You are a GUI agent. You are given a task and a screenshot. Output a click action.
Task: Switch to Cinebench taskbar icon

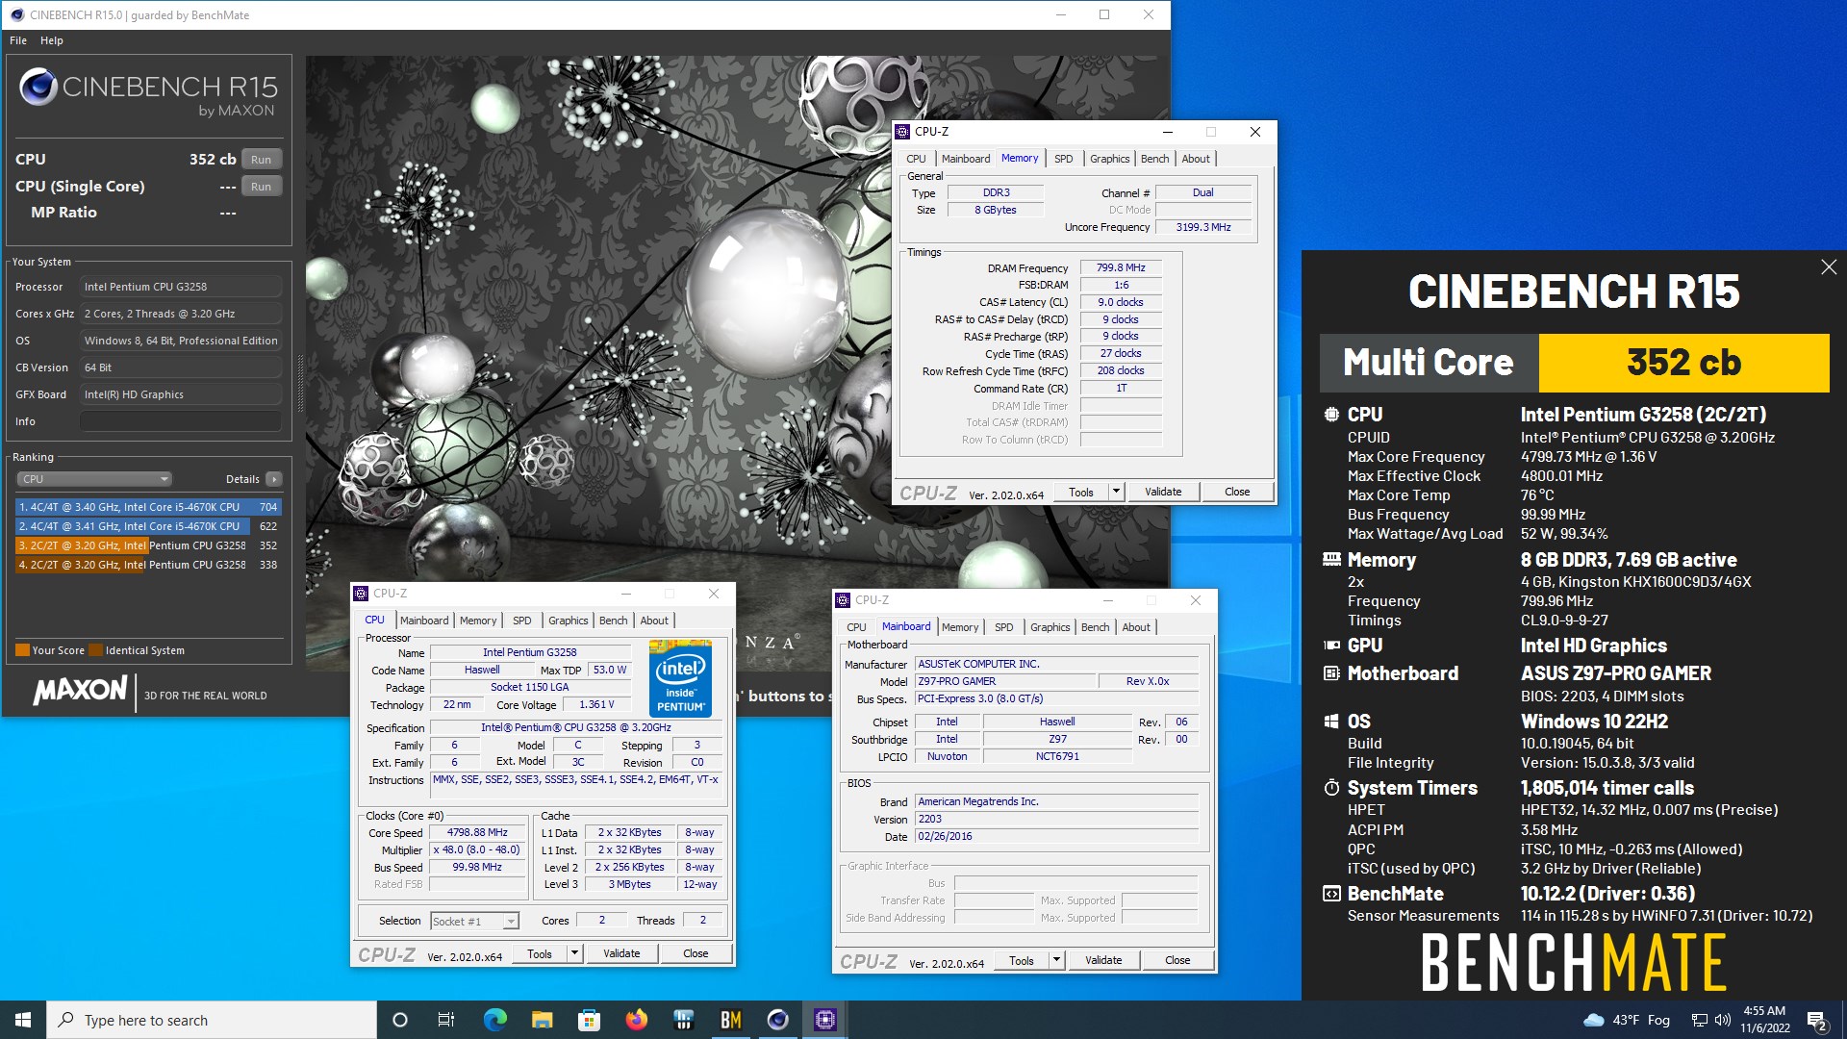[778, 1020]
